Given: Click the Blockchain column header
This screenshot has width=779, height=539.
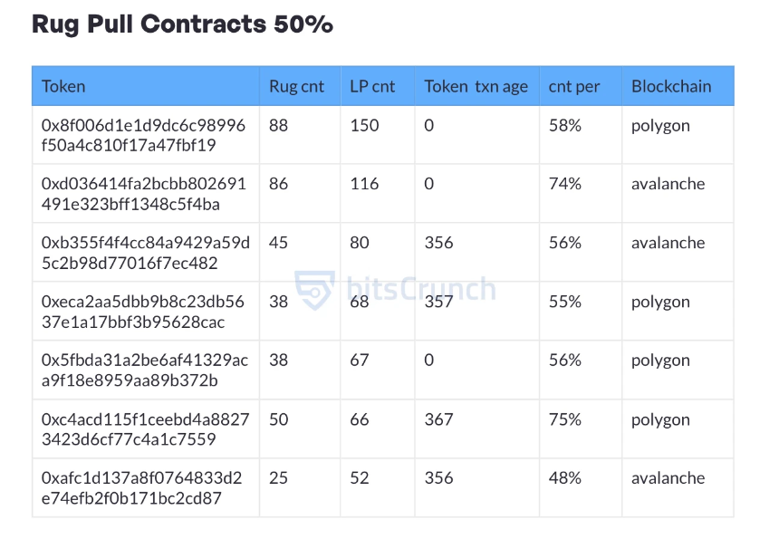Looking at the screenshot, I should click(671, 87).
